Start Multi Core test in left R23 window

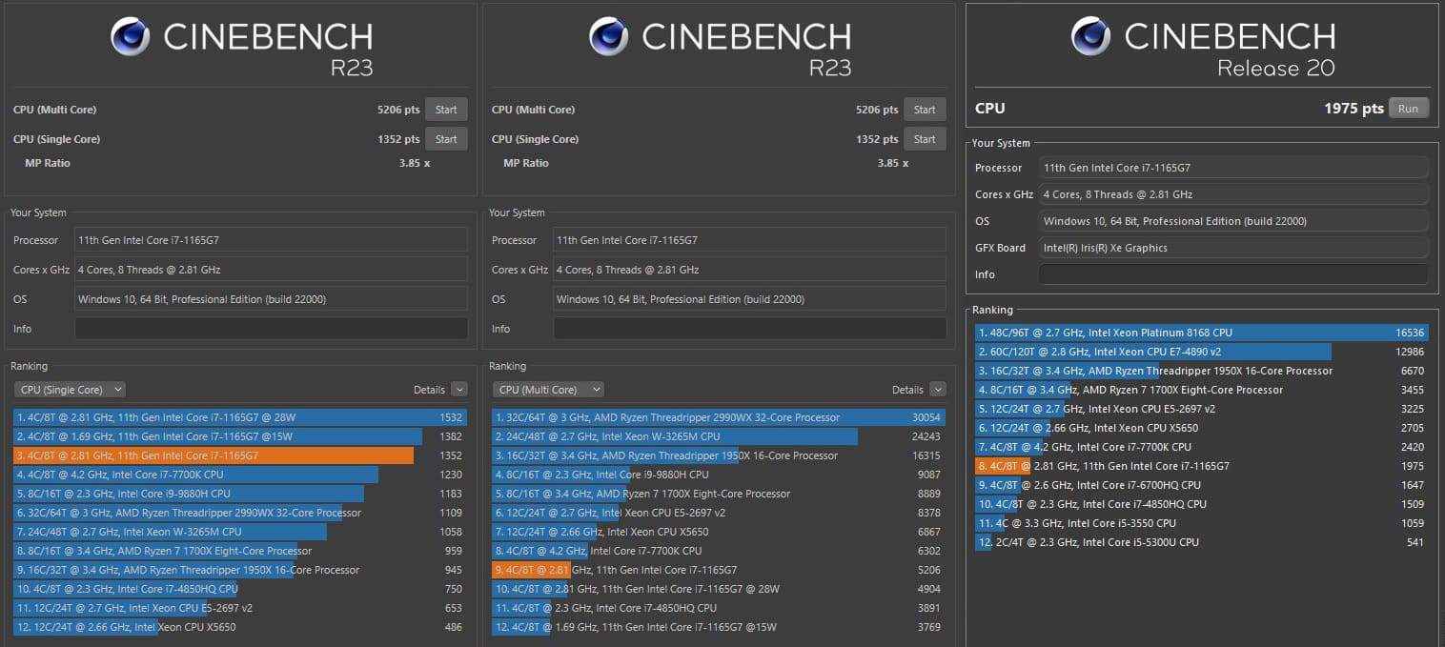(x=446, y=110)
